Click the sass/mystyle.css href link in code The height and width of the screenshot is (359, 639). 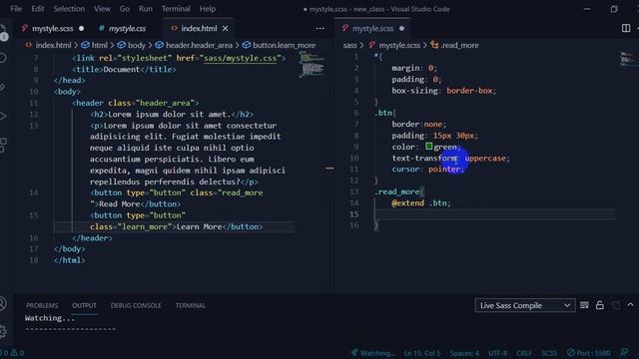point(240,58)
